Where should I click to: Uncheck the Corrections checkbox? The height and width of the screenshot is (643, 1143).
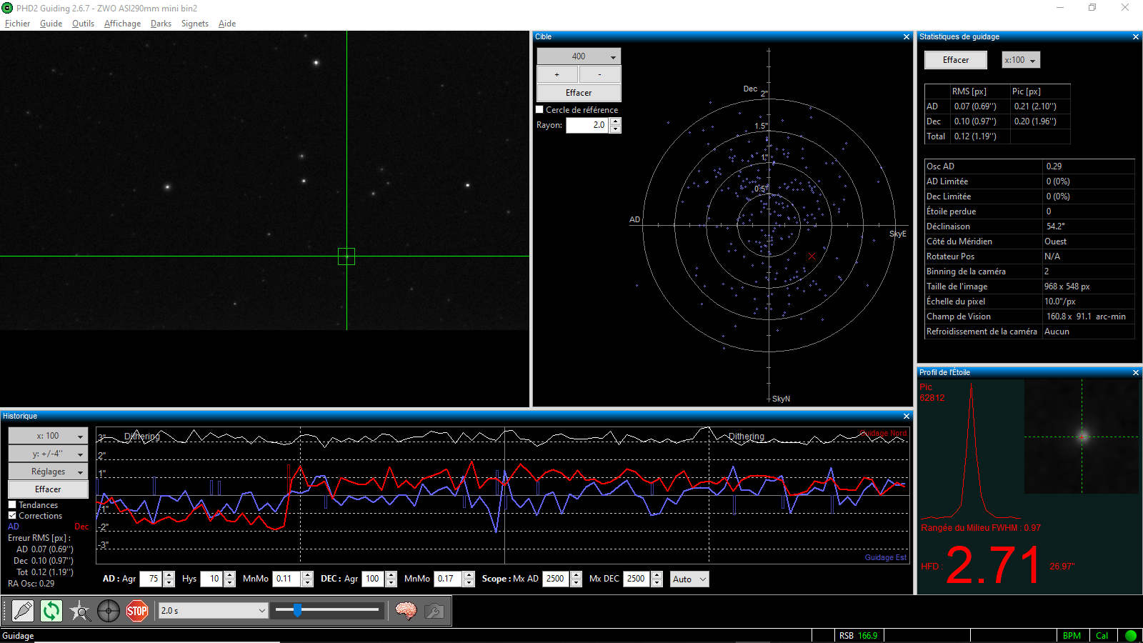12,516
